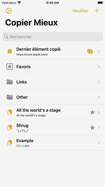Open chevron for Dernier élément copié
The image size is (105, 187).
pyautogui.click(x=99, y=51)
